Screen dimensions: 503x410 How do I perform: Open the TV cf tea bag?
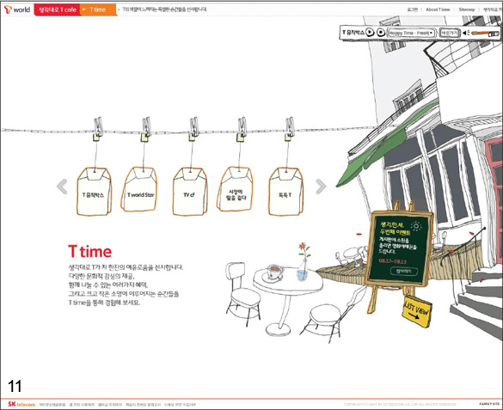point(189,192)
